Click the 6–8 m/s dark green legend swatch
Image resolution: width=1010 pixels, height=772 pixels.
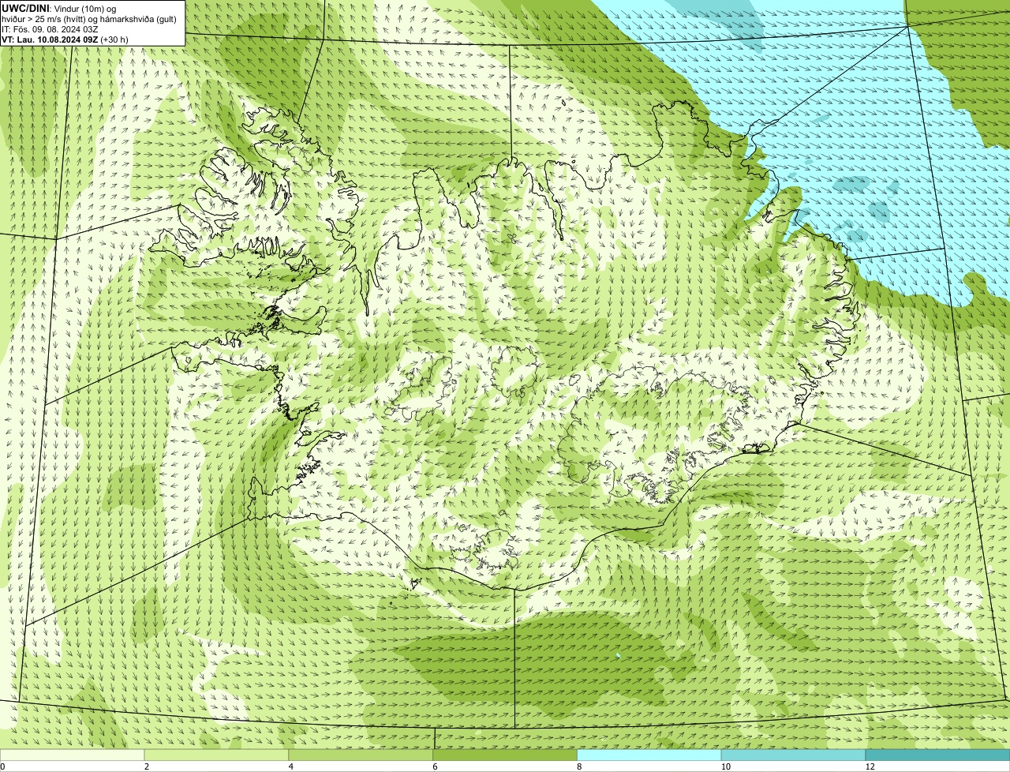tap(506, 755)
